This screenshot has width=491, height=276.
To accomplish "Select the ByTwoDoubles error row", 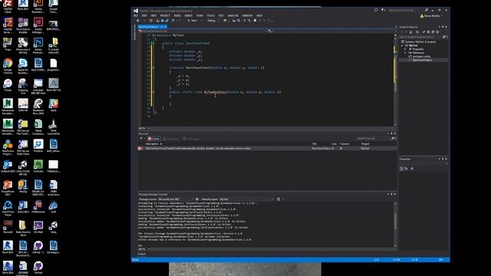I will pyautogui.click(x=267, y=148).
